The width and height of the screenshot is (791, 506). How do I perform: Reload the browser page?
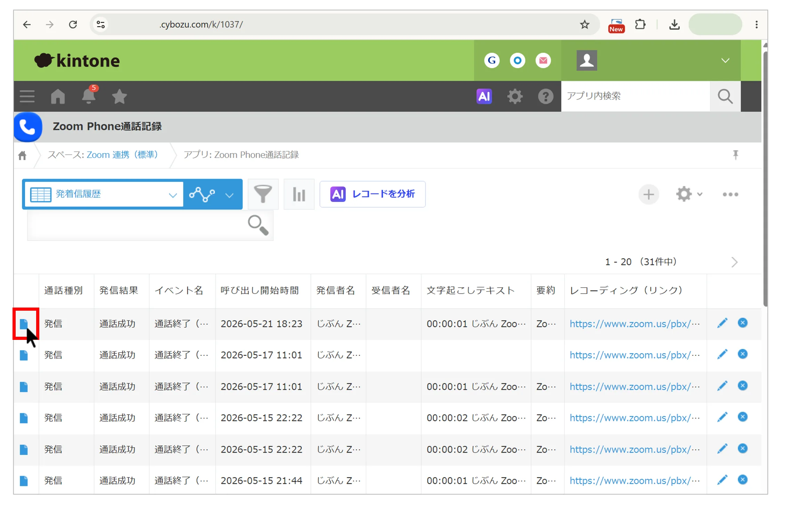(73, 25)
